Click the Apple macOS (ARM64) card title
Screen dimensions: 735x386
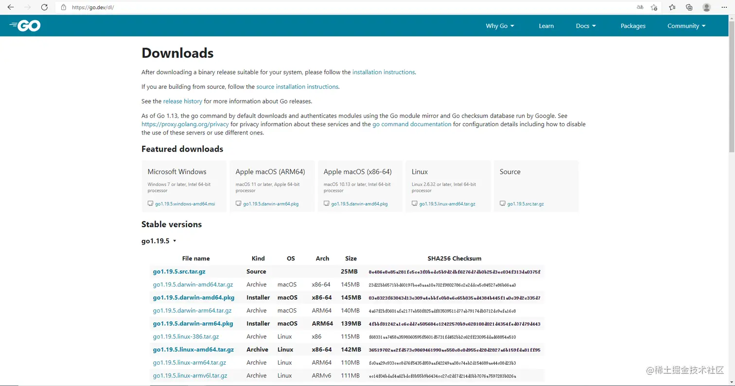(270, 172)
